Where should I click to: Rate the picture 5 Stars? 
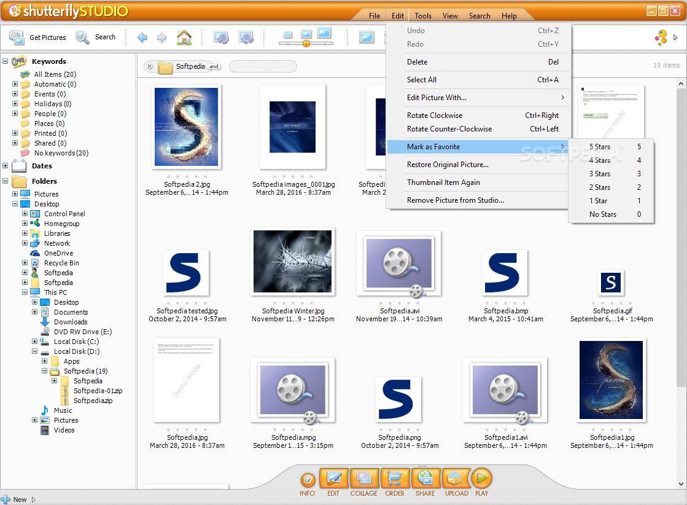(611, 147)
